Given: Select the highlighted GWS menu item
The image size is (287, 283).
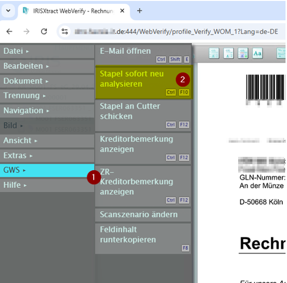Looking at the screenshot, I should coord(47,170).
